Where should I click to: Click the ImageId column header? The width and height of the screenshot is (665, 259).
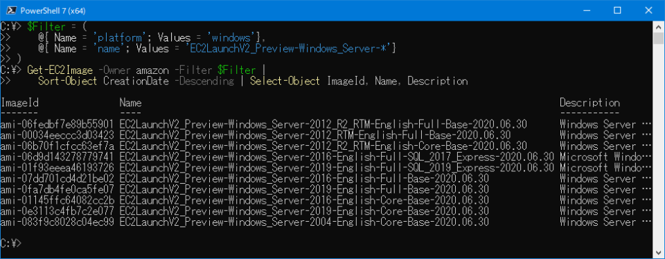[19, 103]
